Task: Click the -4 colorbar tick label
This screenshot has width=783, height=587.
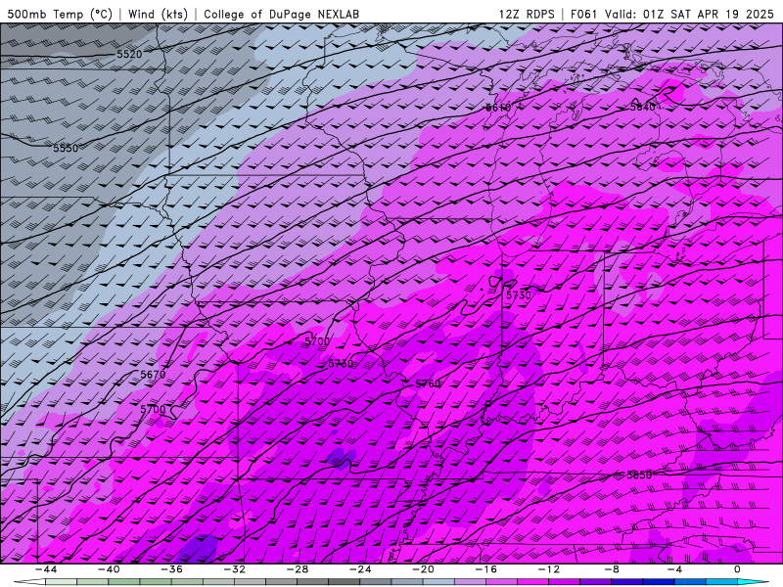Action: [674, 569]
